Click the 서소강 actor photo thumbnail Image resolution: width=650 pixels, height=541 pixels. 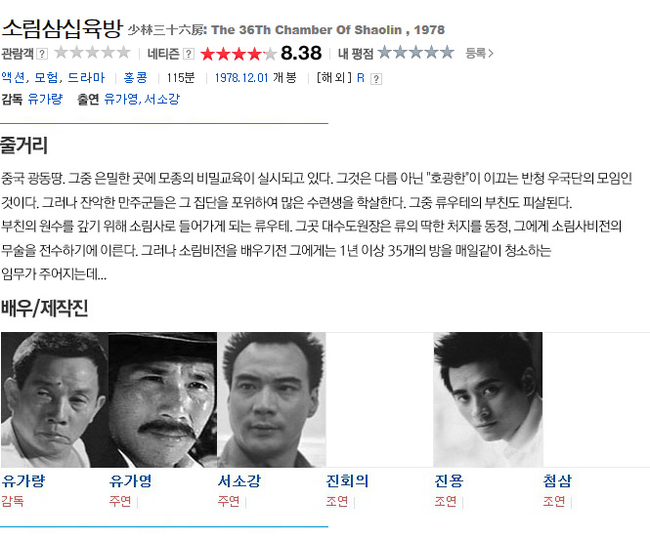click(x=272, y=399)
